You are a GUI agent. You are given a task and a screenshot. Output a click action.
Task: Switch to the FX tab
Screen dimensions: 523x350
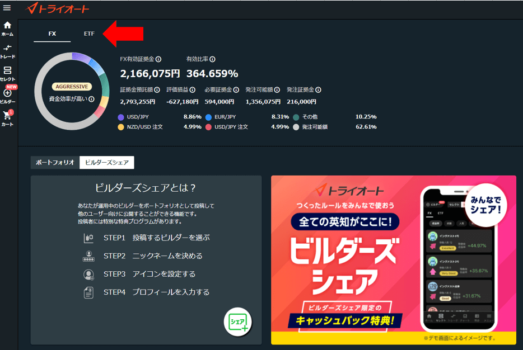(x=52, y=34)
